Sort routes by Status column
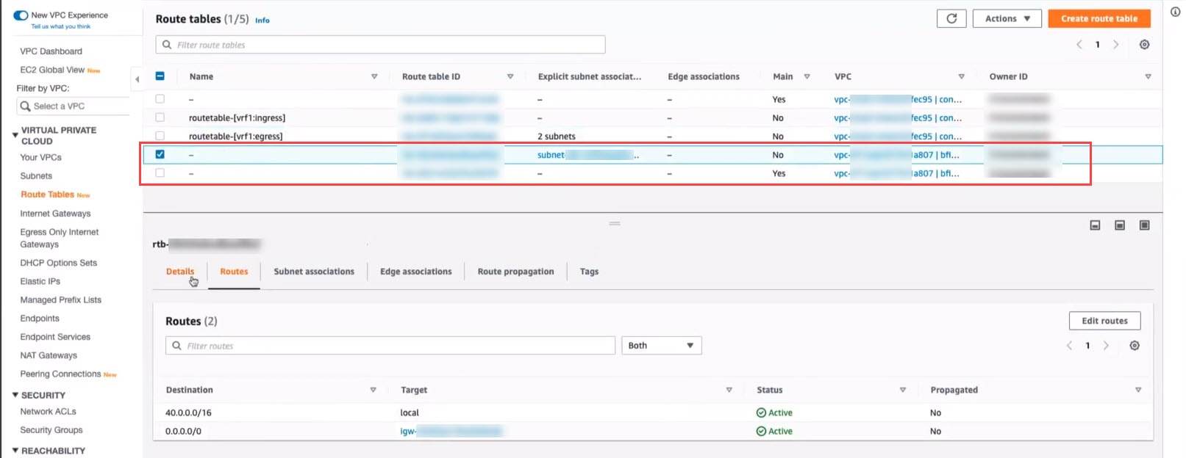Screen dimensions: 1186x458 [x=902, y=390]
